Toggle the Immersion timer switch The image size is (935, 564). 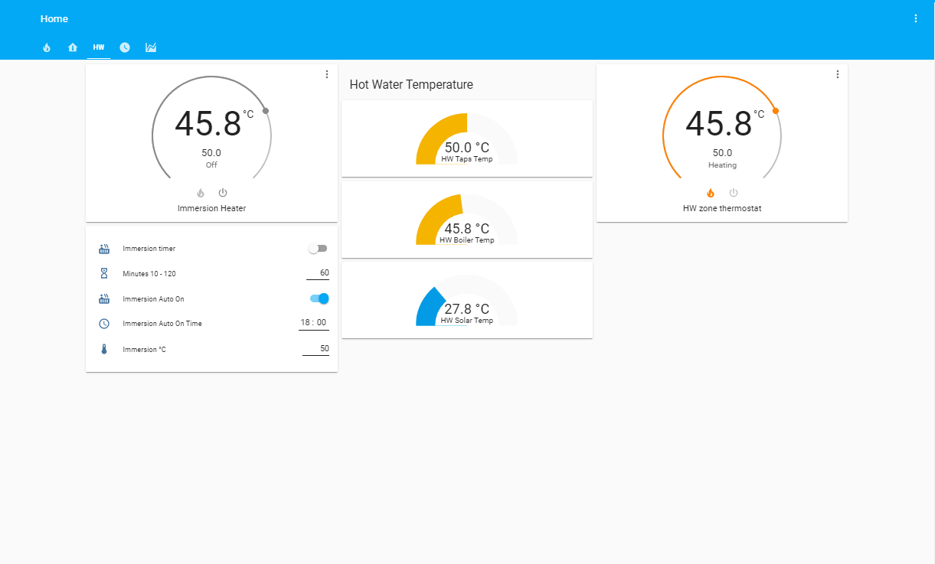pyautogui.click(x=318, y=249)
